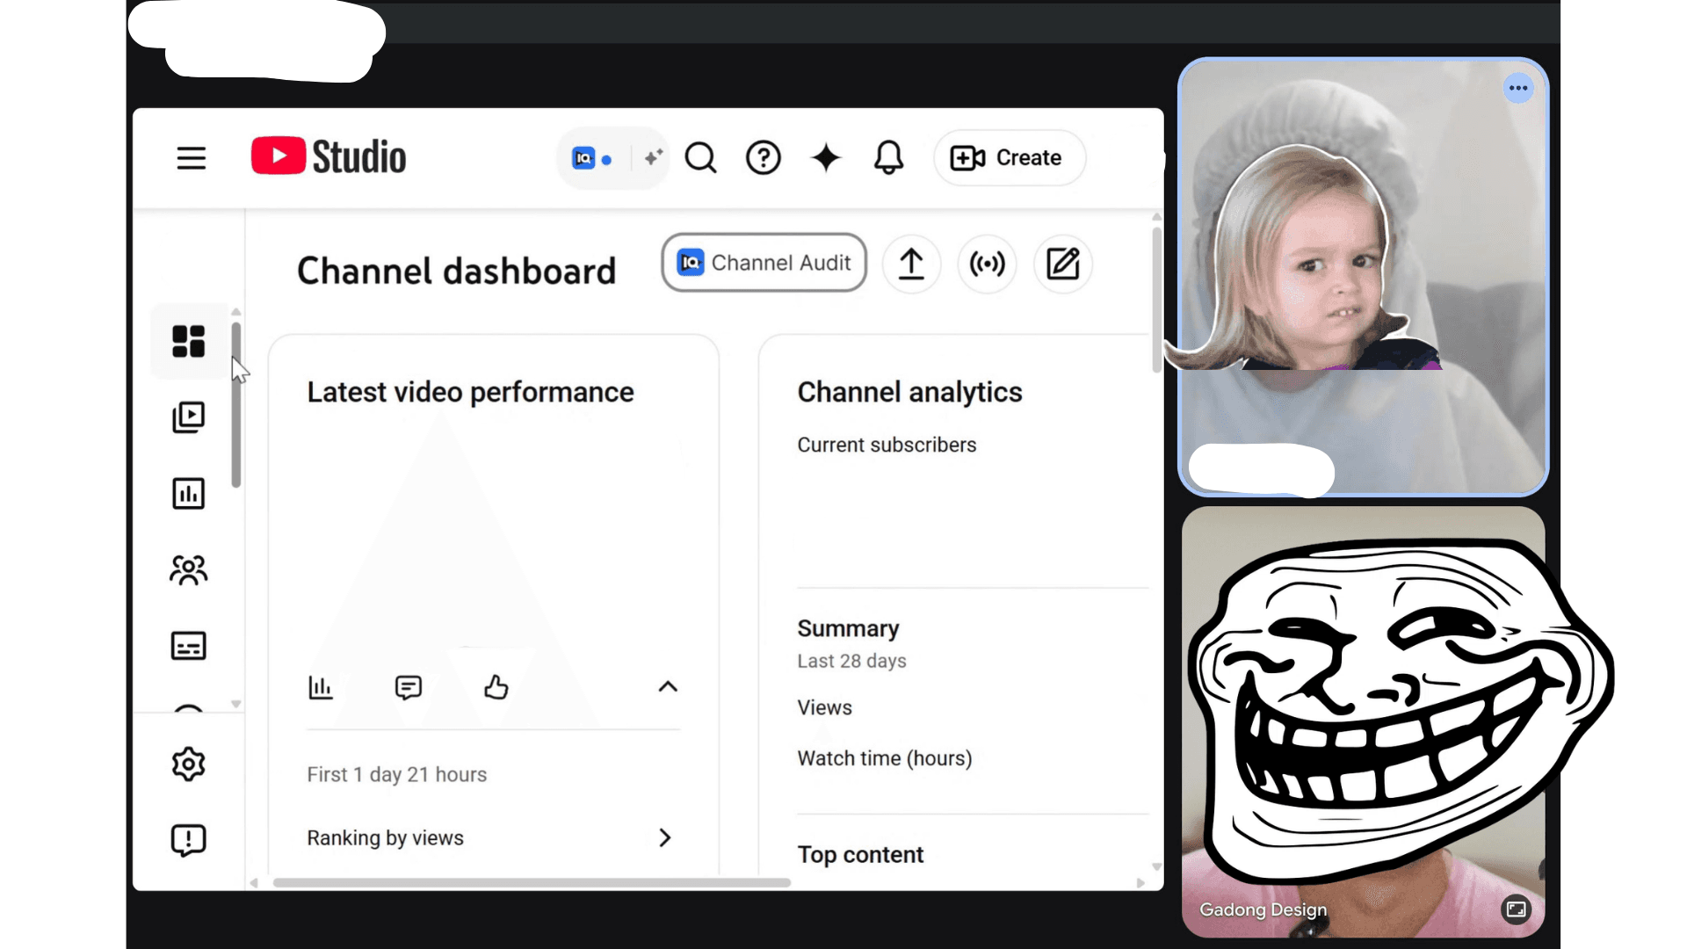1687x949 pixels.
Task: Collapse the latest video stats chevron
Action: click(668, 687)
